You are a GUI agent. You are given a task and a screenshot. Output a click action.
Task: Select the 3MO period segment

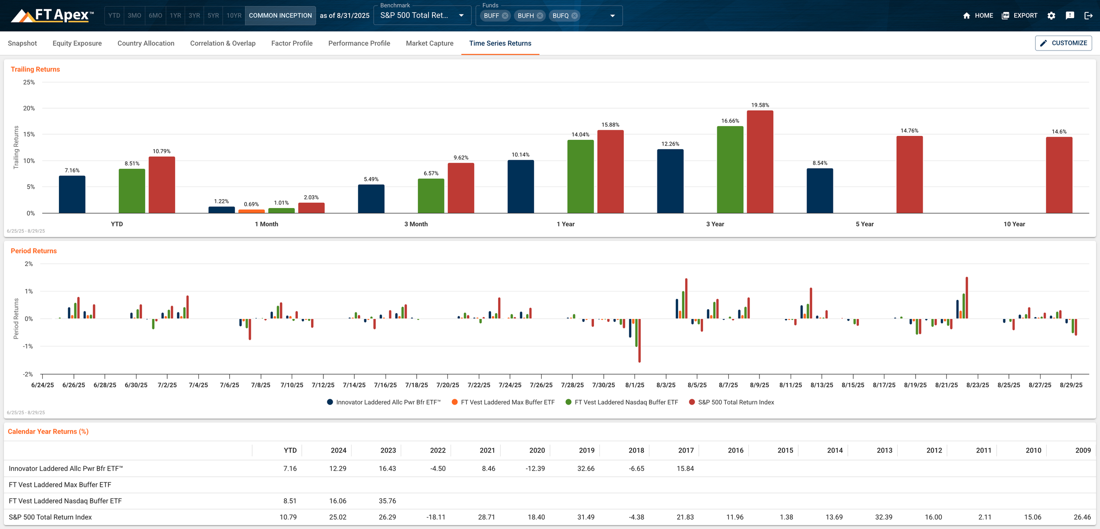point(134,15)
